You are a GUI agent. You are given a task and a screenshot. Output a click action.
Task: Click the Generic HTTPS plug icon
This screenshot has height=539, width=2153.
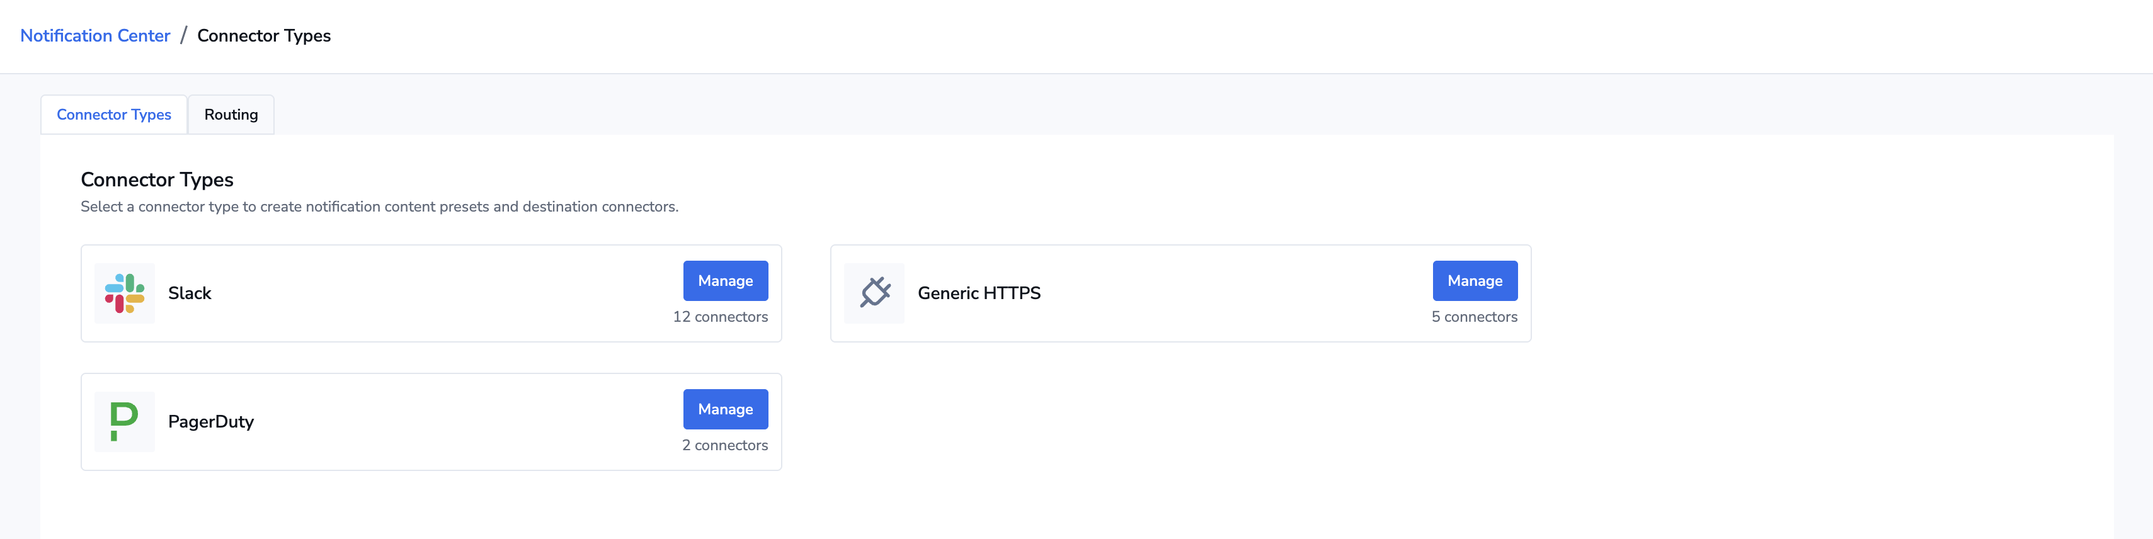point(874,293)
